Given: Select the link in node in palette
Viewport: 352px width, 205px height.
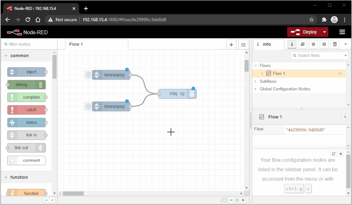Looking at the screenshot, I should click(26, 135).
